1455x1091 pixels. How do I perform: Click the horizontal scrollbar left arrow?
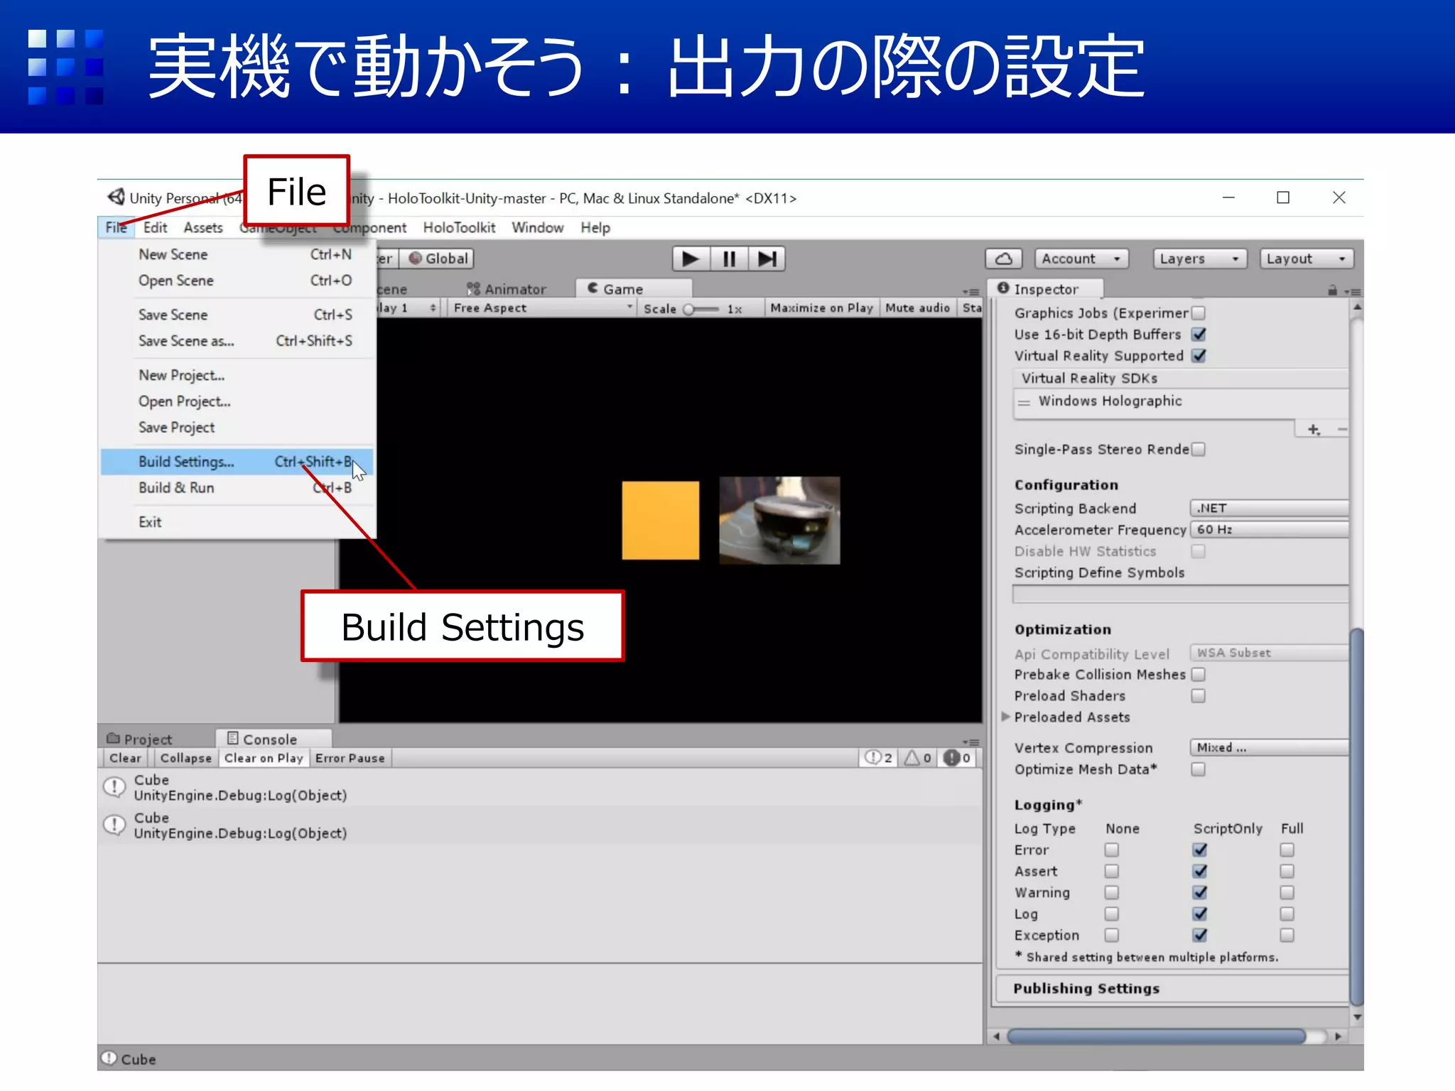click(996, 1036)
